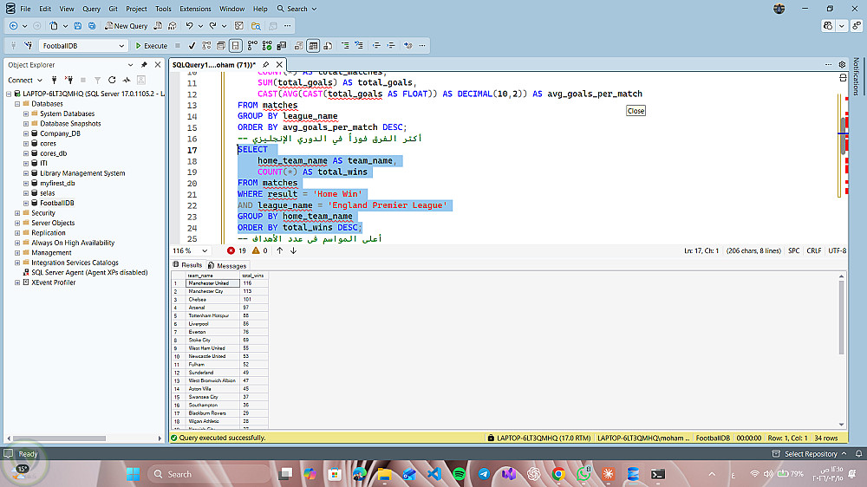
Task: Select the Manchester United result cell
Action: (x=208, y=283)
